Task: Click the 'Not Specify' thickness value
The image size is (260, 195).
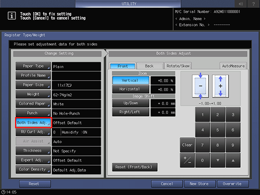Action: click(76, 151)
